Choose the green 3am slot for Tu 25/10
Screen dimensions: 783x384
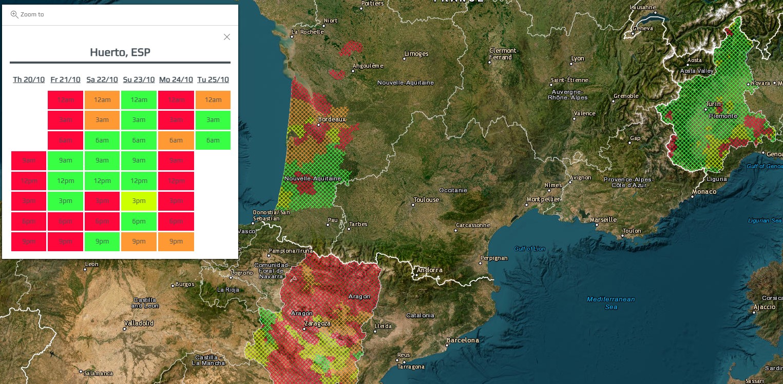(213, 120)
